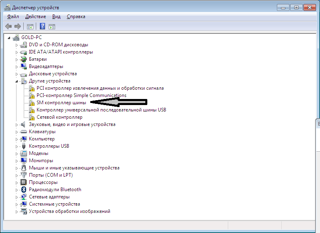Click the Контроллеры USB plug icon
Image resolution: width=320 pixels, height=233 pixels.
[x=24, y=146]
